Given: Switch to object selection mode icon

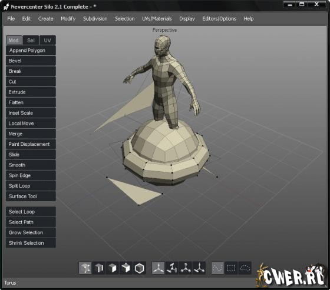Looking at the screenshot, I should (126, 268).
